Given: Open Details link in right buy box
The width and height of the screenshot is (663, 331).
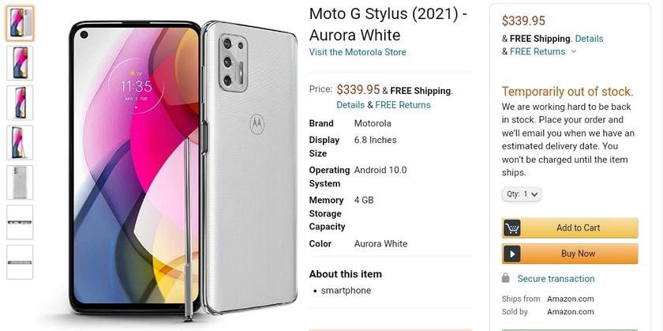Looking at the screenshot, I should point(589,39).
